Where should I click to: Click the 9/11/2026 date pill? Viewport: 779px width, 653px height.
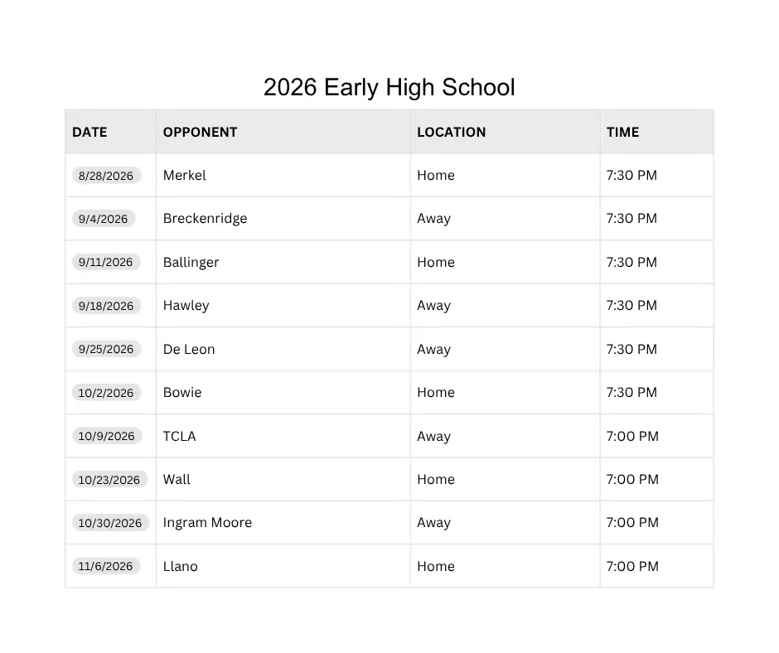[106, 263]
